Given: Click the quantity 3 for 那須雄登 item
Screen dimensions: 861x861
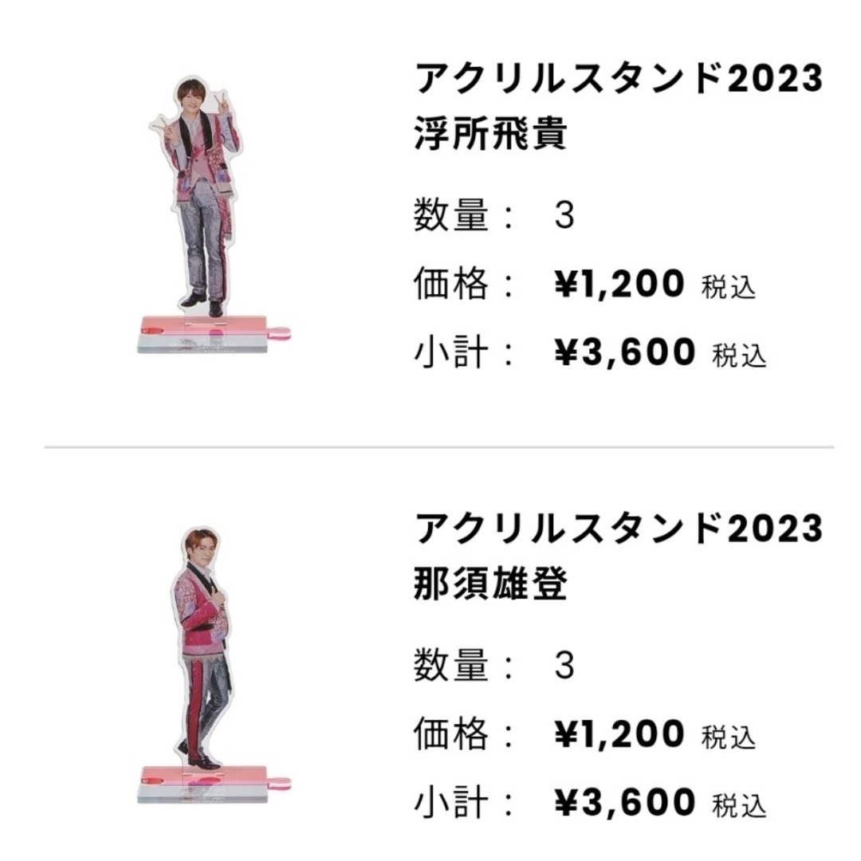Looking at the screenshot, I should 564,666.
